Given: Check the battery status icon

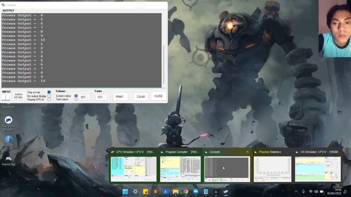Looking at the screenshot, I should pyautogui.click(x=322, y=192).
